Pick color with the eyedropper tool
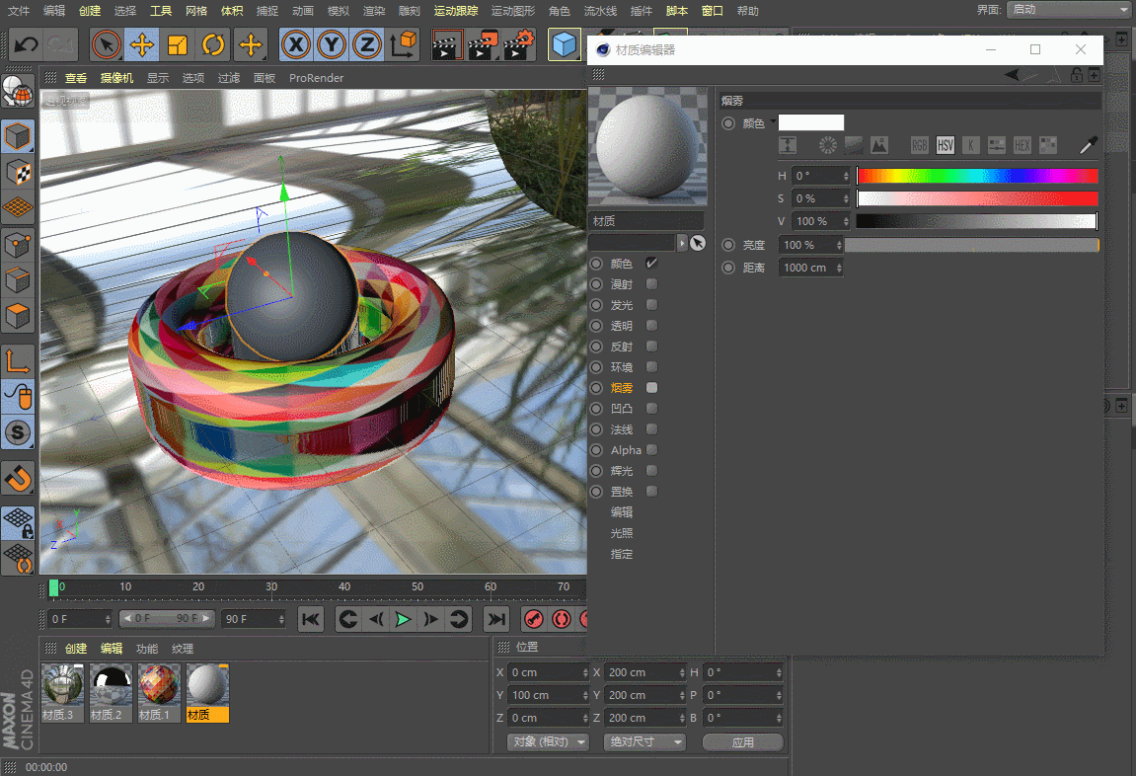Viewport: 1136px width, 776px height. point(1088,145)
